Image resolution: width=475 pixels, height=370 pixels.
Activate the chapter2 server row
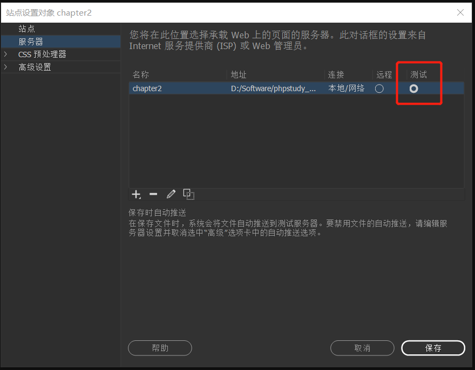pos(243,88)
